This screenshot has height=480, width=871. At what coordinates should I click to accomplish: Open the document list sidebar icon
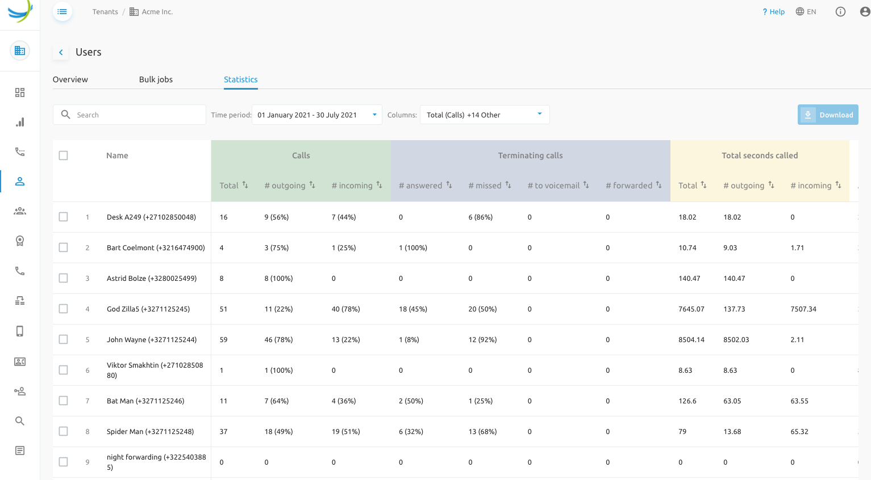[20, 450]
